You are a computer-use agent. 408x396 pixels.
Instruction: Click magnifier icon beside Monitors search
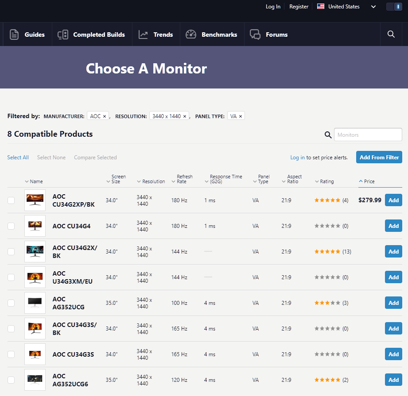[328, 135]
